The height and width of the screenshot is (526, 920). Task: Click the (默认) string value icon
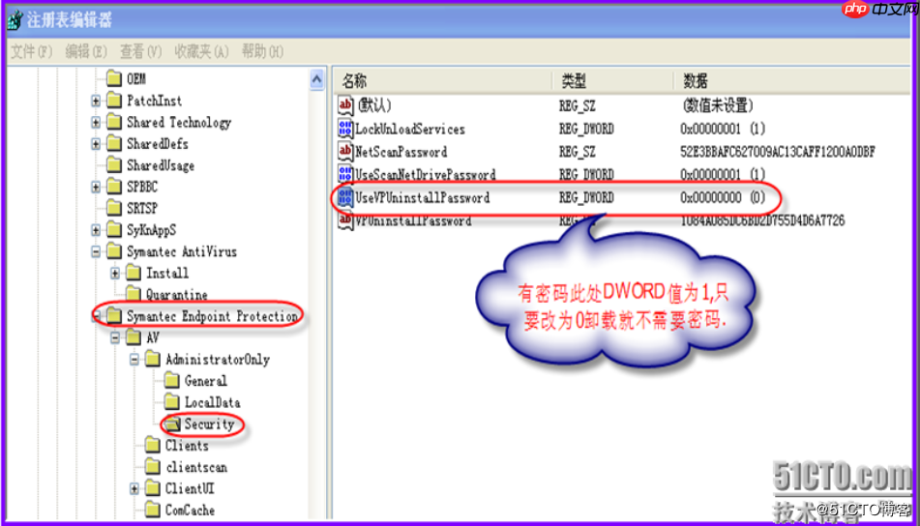[345, 105]
